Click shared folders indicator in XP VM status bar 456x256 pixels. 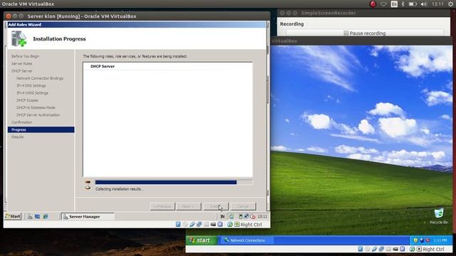click(388, 249)
